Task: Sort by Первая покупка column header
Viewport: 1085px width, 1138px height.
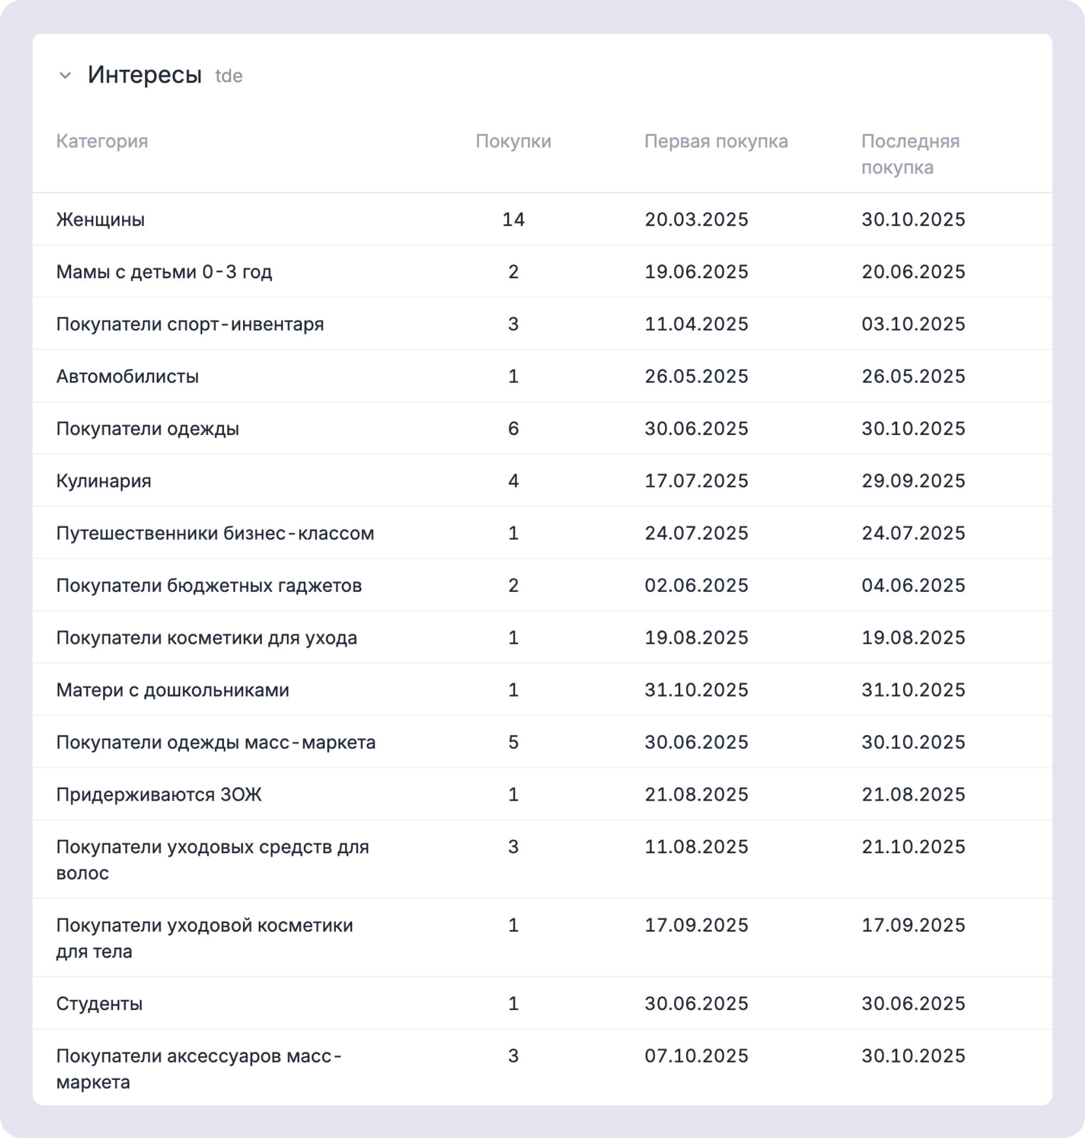Action: click(716, 142)
